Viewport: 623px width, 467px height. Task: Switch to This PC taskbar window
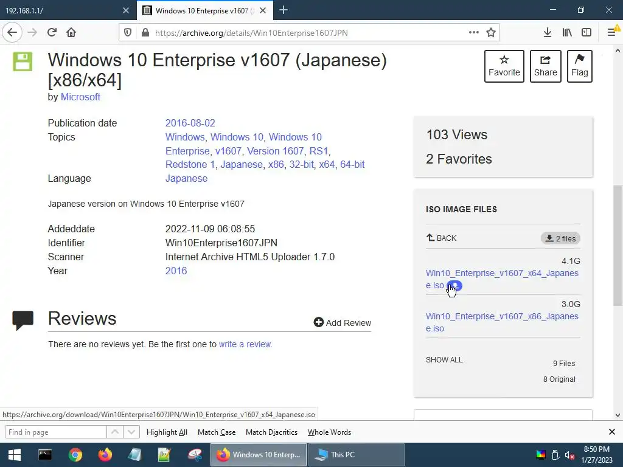356,455
